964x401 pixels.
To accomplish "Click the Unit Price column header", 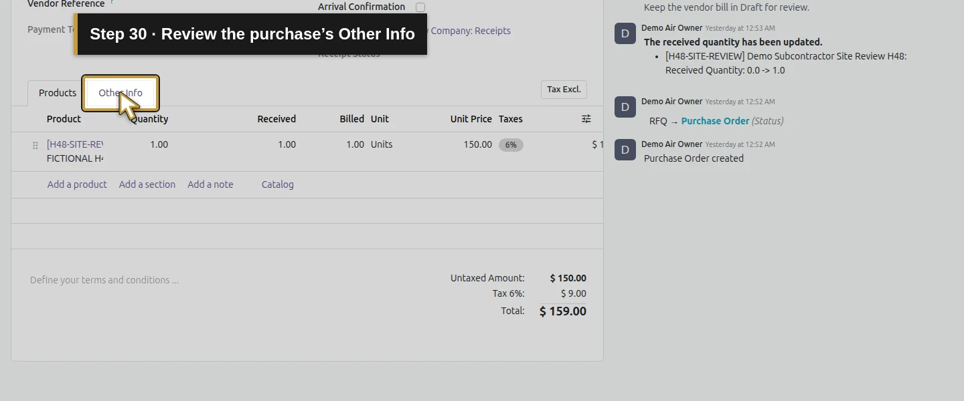I will [x=471, y=119].
